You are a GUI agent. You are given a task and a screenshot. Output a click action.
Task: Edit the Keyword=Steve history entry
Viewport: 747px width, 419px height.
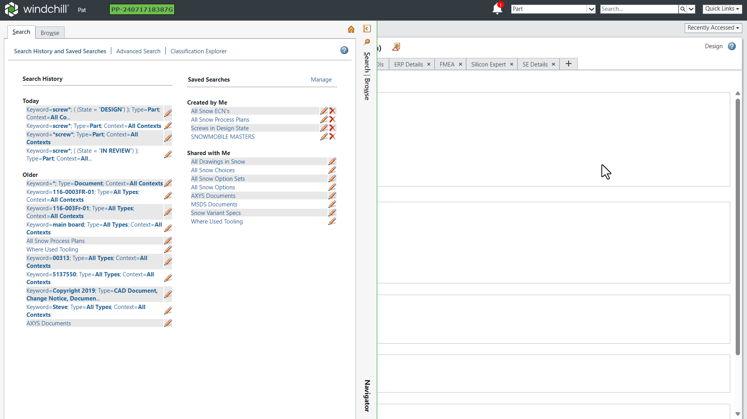168,311
